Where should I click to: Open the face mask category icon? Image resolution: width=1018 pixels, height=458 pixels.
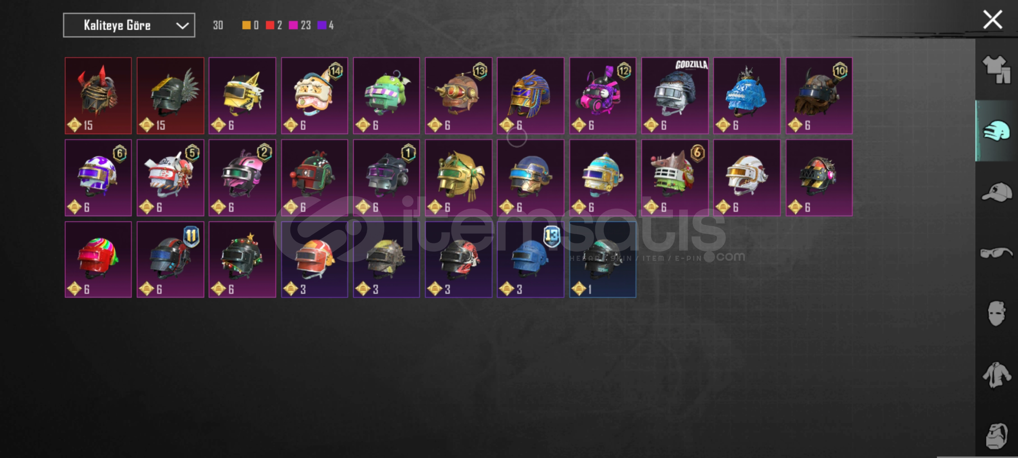tap(996, 314)
